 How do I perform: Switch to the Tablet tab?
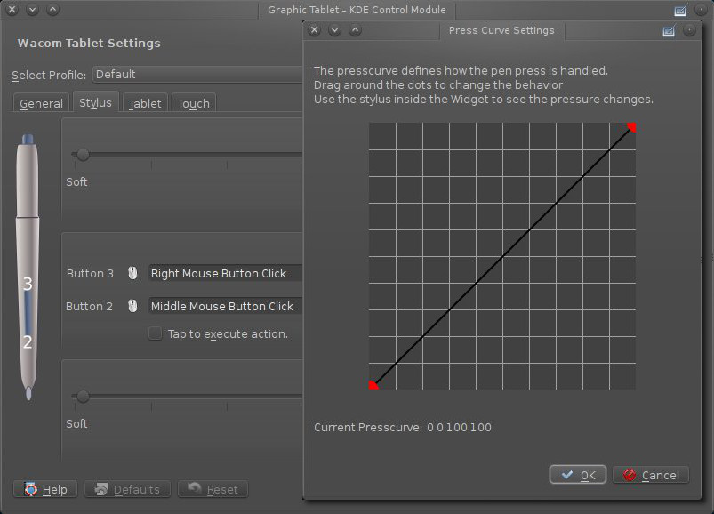click(145, 103)
